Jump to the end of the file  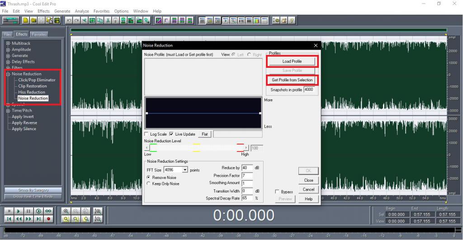[39, 219]
